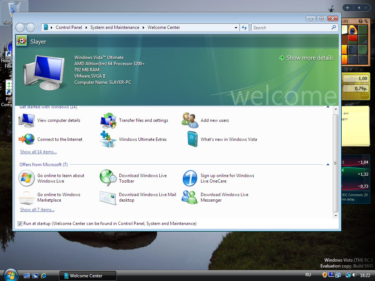Screen dimensions: 375x281
Task: Click the Add new users icon
Action: 190,120
